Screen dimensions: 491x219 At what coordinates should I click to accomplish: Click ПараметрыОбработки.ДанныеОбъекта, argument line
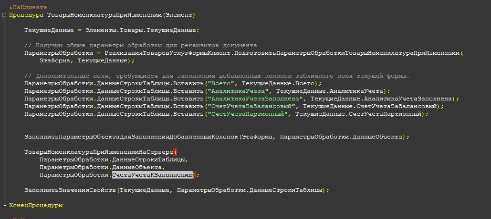(x=102, y=168)
